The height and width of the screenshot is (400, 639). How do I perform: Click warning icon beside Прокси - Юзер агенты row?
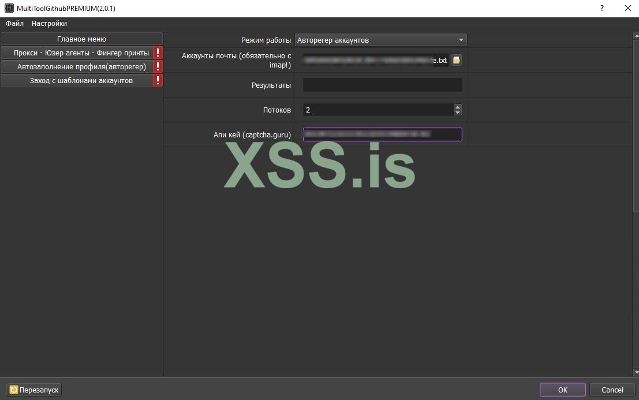158,53
